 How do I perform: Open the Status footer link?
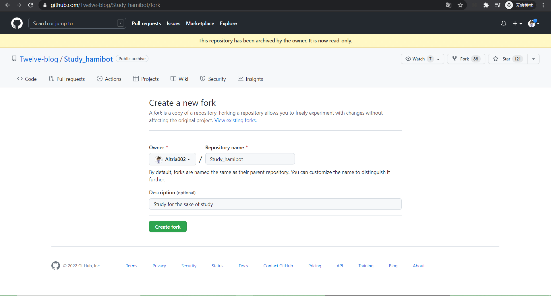(x=218, y=266)
